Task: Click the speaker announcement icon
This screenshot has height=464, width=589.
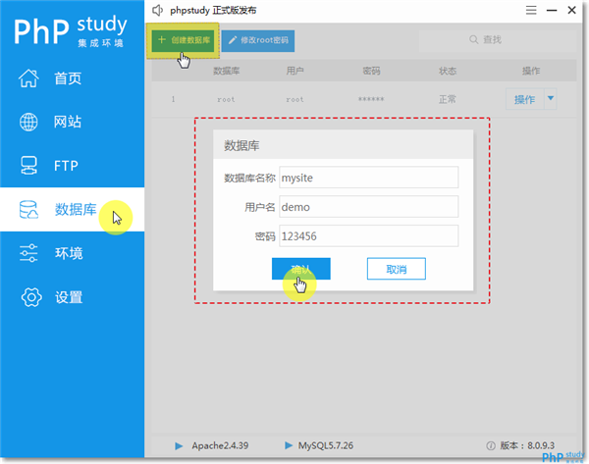Action: tap(158, 10)
